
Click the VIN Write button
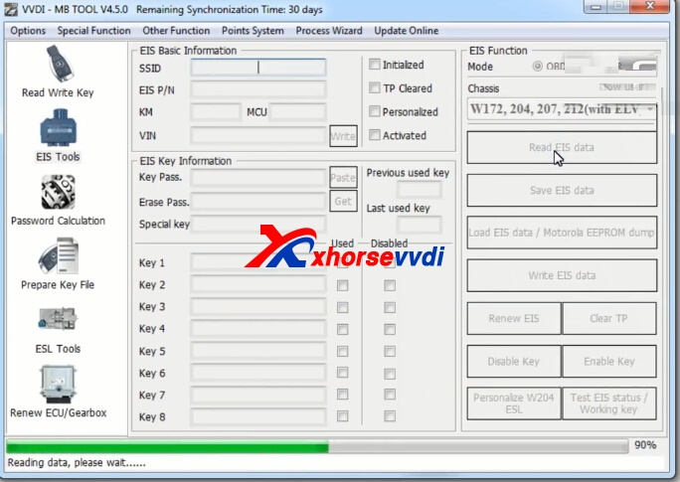(343, 136)
